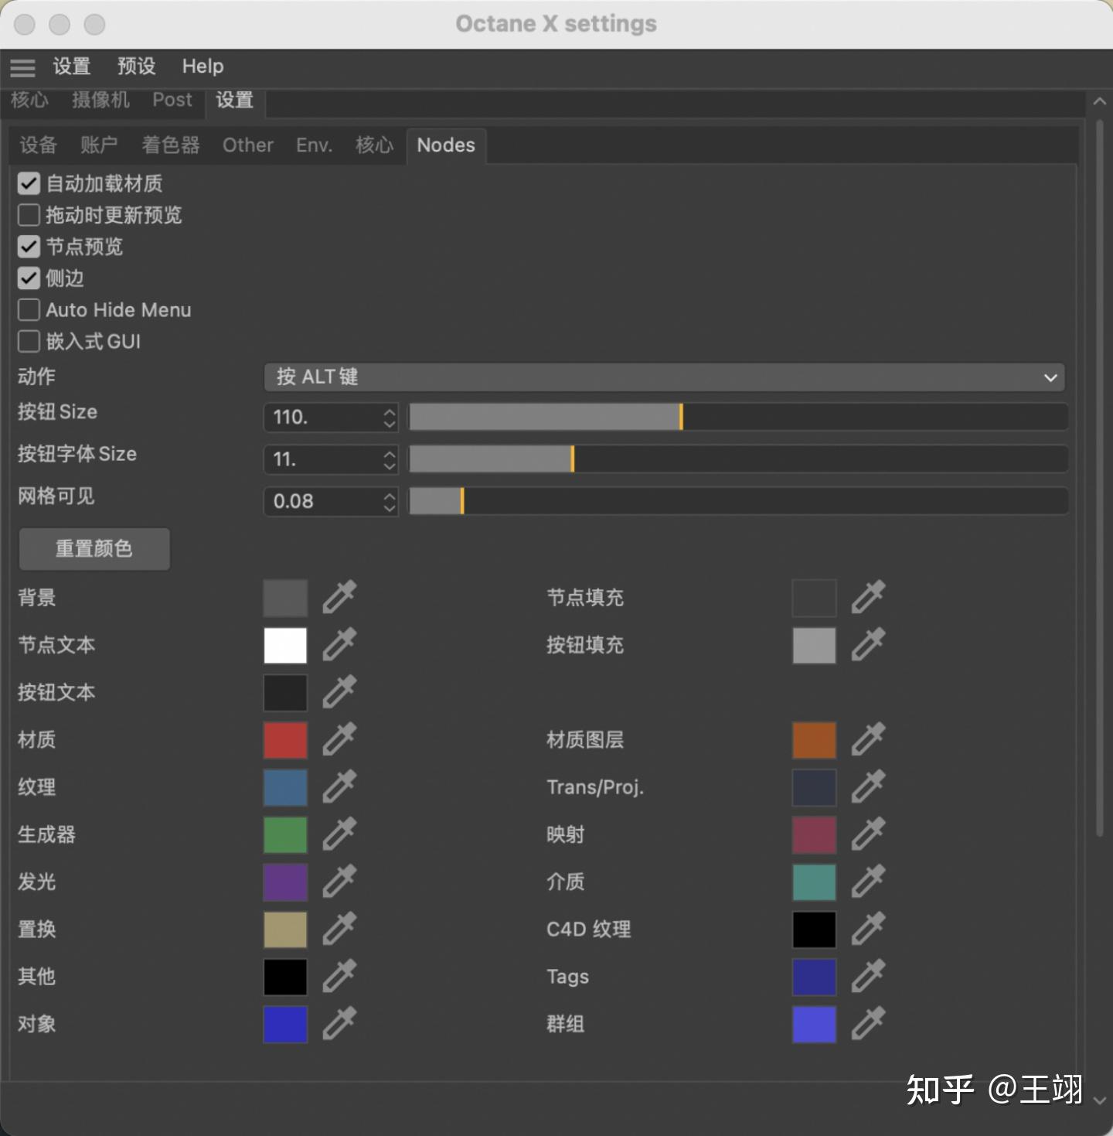Use the eyedropper next to 映射
The image size is (1113, 1136).
point(868,834)
